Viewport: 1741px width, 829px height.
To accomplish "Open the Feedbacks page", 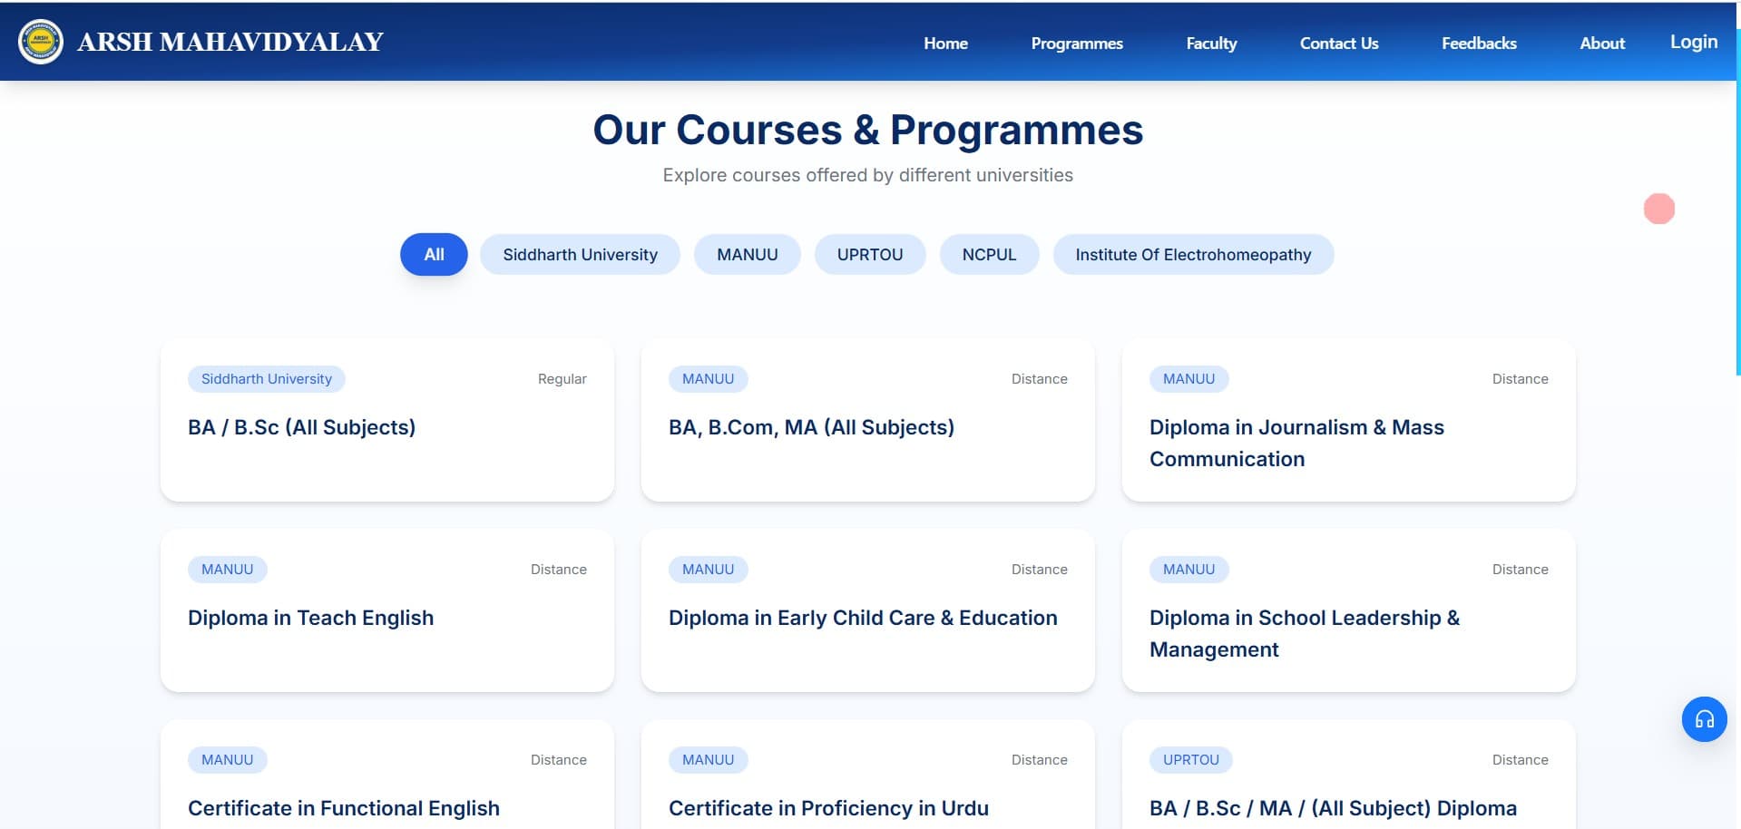I will [1479, 43].
